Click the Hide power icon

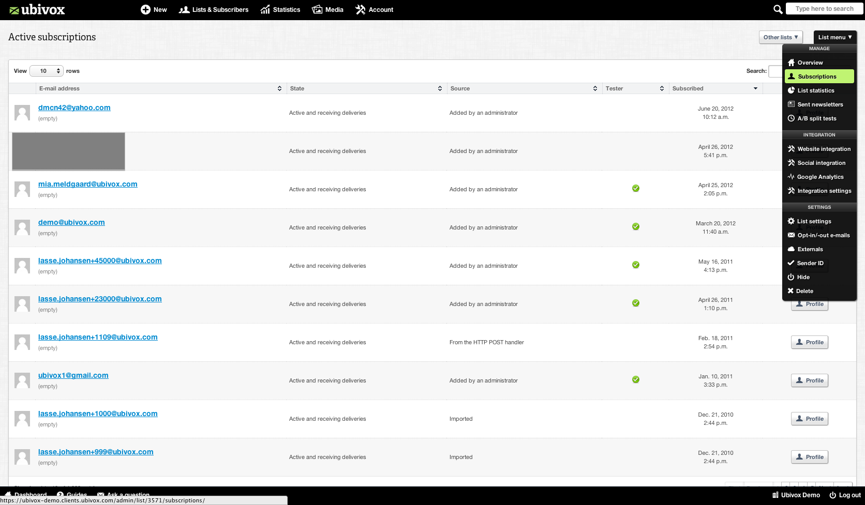pos(791,277)
